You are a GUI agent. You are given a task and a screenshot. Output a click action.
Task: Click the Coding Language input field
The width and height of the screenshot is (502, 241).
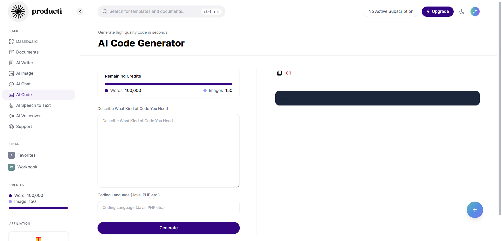[168, 208]
